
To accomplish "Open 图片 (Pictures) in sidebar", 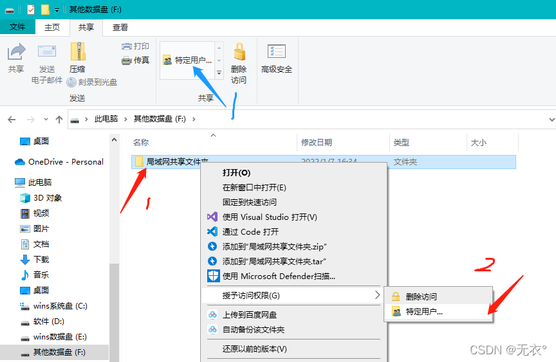I will pos(34,229).
